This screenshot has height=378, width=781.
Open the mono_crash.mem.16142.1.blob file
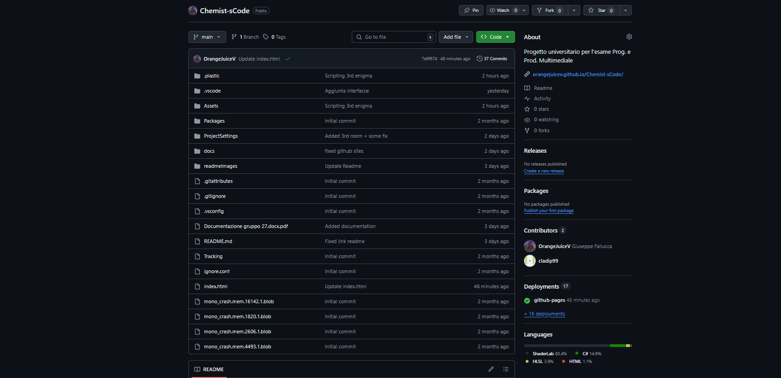(239, 301)
